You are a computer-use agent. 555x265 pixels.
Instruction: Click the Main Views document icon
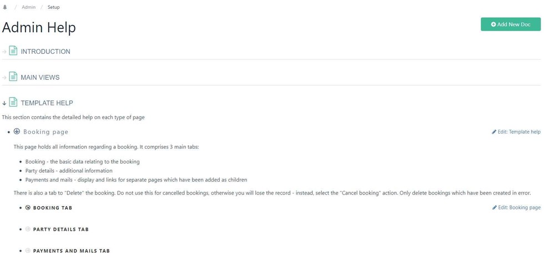click(13, 77)
